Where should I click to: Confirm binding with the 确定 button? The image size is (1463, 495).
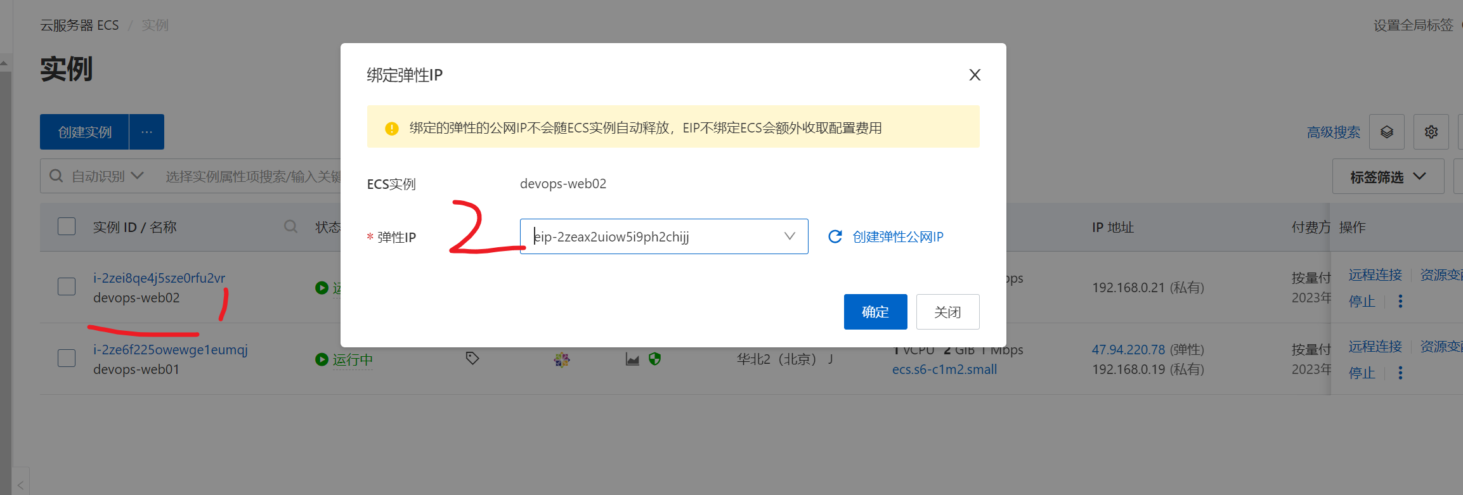(875, 312)
